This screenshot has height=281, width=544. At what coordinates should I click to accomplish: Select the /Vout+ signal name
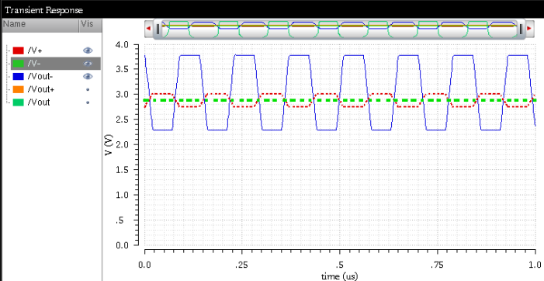point(41,89)
